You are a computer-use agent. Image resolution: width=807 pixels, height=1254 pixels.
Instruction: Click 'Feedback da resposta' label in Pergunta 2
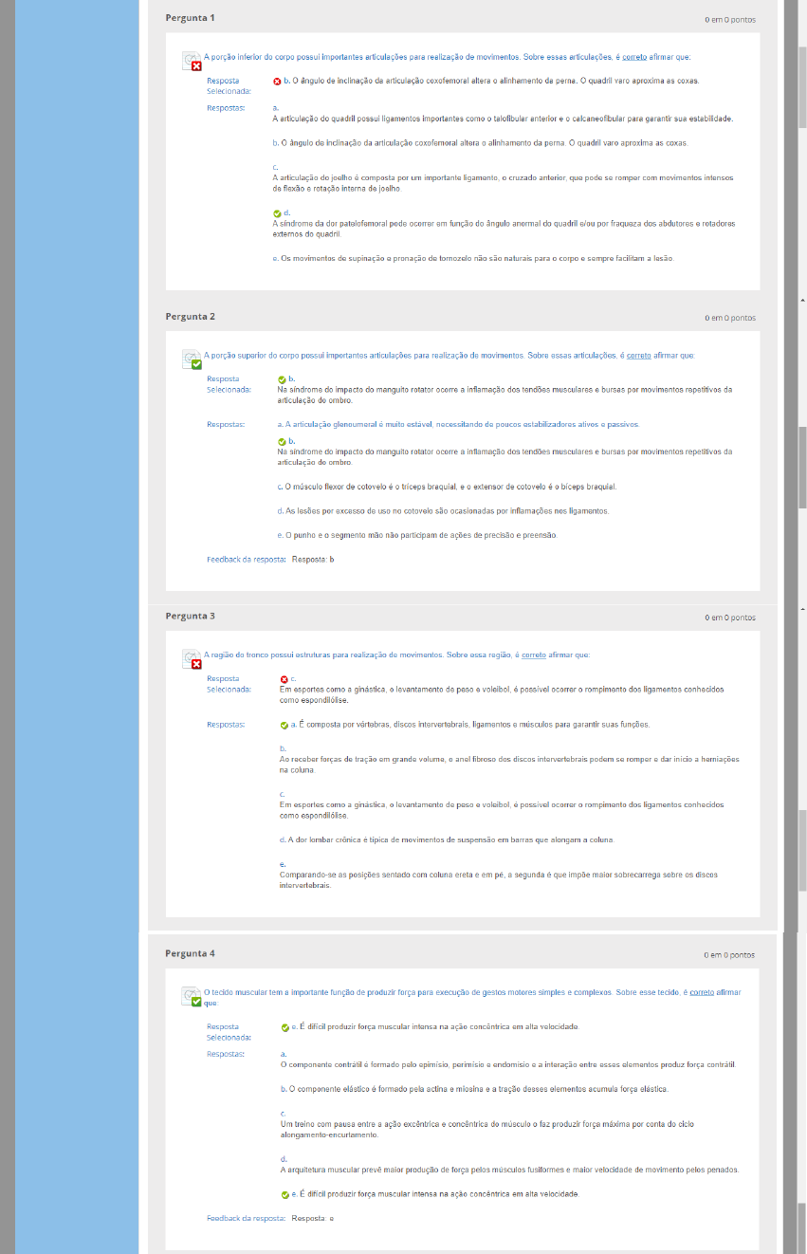[x=246, y=560]
